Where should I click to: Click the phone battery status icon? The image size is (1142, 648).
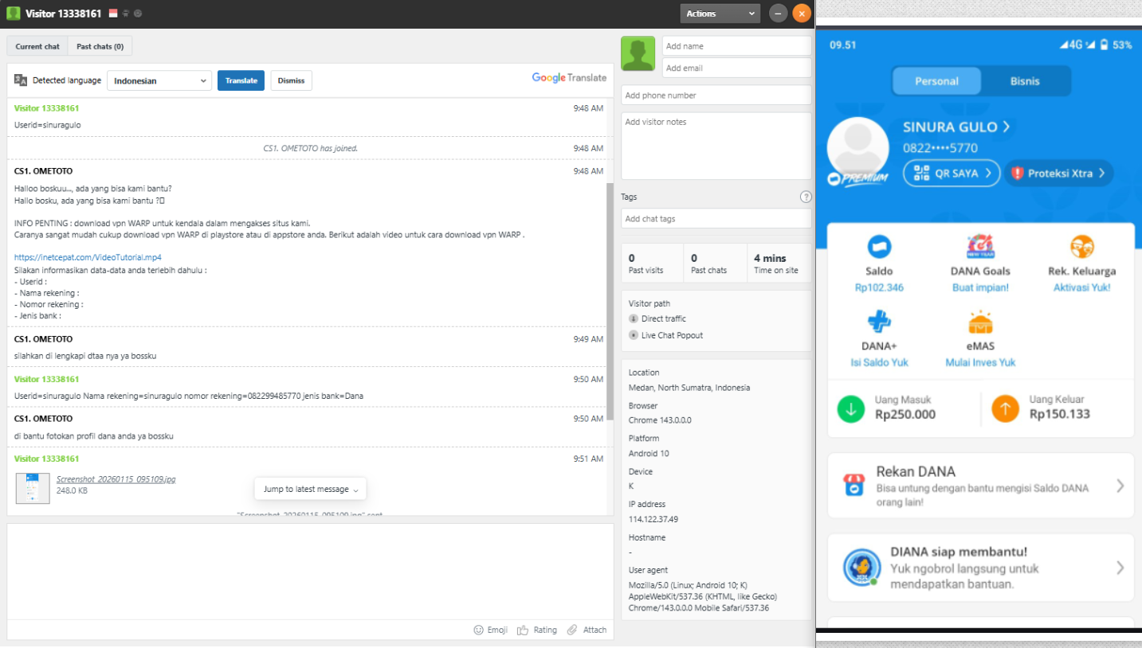(x=1104, y=45)
